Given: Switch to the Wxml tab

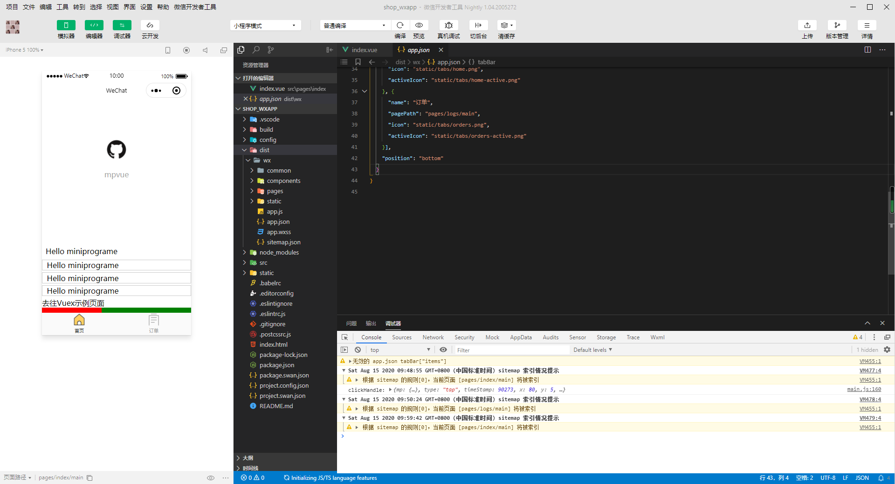Looking at the screenshot, I should [657, 337].
